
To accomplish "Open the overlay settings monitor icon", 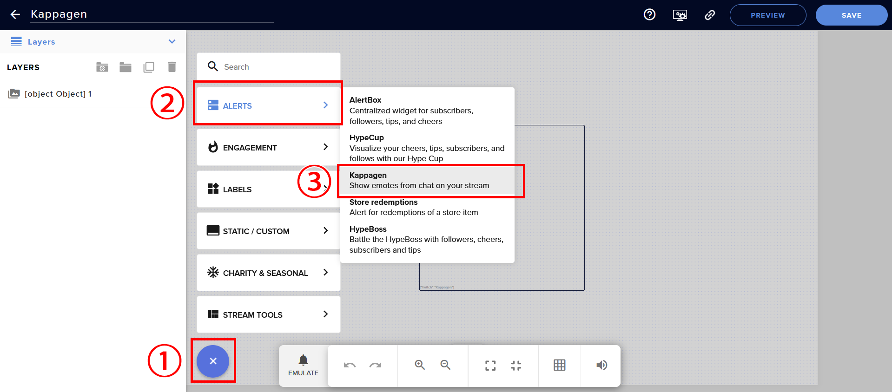I will coord(680,15).
